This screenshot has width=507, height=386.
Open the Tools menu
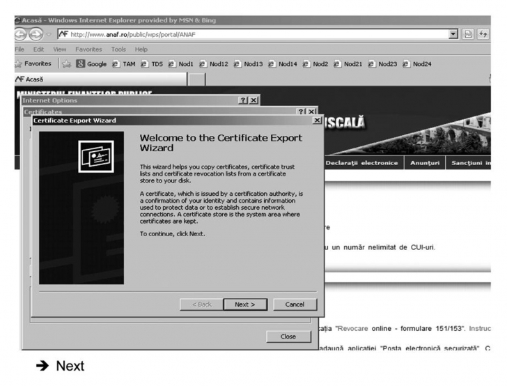click(118, 49)
